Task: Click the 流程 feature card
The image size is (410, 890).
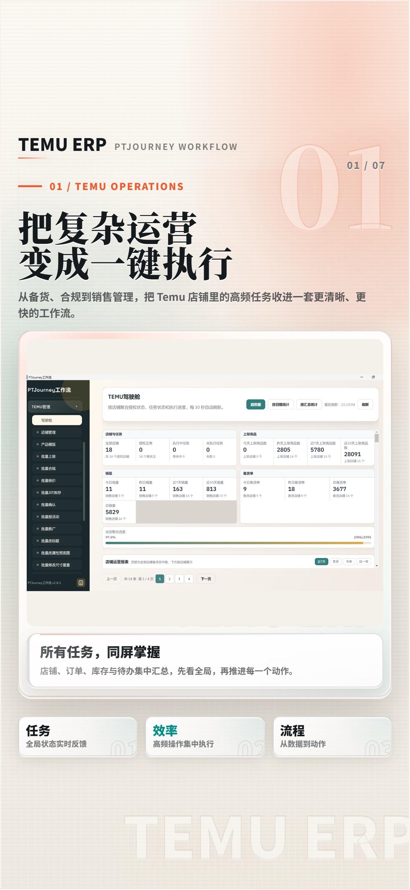Action: tap(332, 737)
